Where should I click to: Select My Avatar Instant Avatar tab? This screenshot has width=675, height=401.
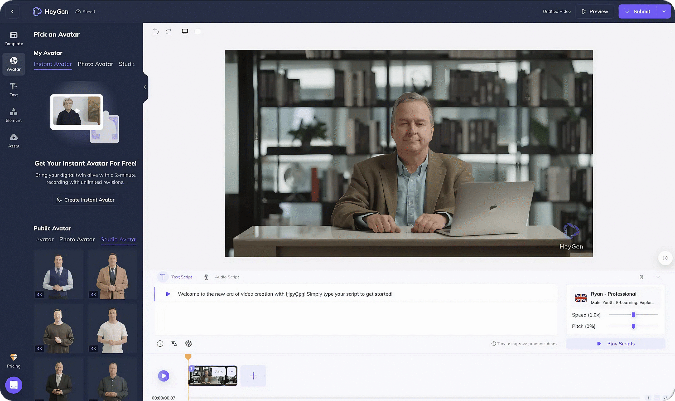point(53,64)
